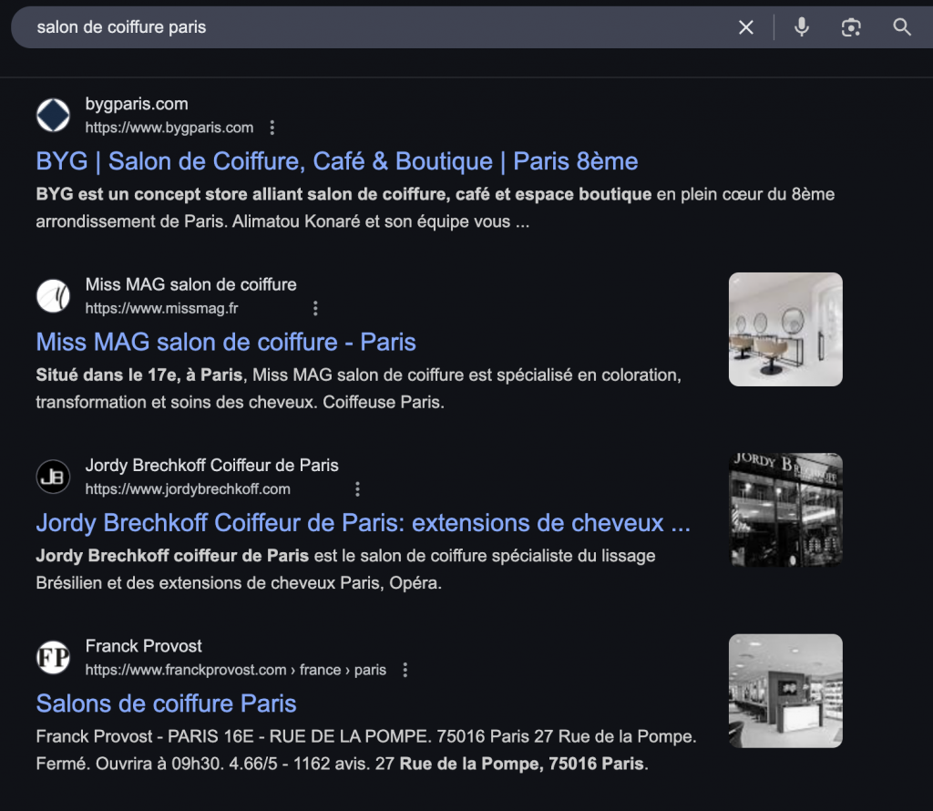Open Salons de coiffure Paris link
Screen dimensions: 933x811
[166, 703]
